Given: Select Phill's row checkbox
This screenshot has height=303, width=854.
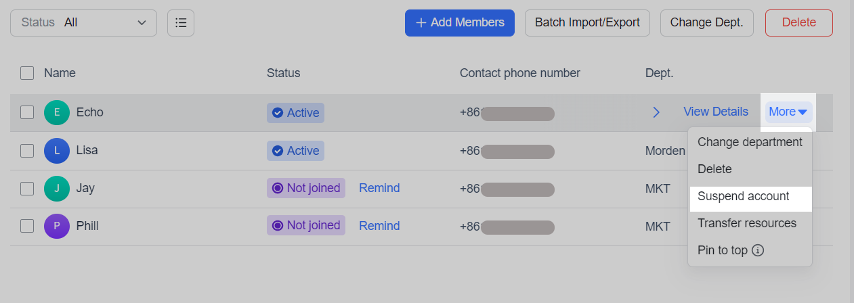Looking at the screenshot, I should 27,226.
